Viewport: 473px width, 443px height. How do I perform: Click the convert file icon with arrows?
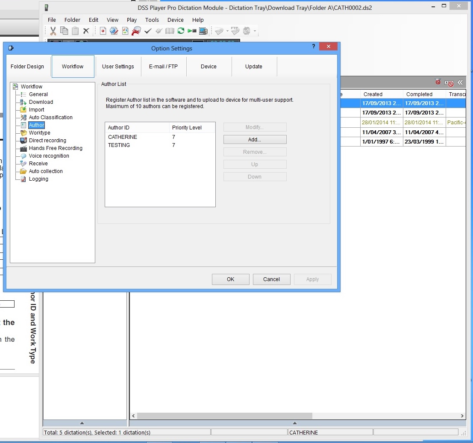125,31
